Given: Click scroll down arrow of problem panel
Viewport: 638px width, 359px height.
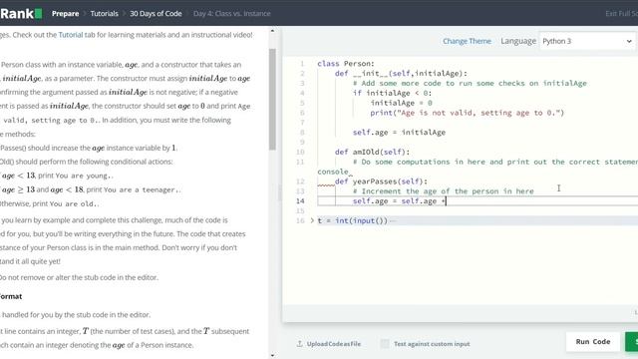Looking at the screenshot, I should 272,355.
